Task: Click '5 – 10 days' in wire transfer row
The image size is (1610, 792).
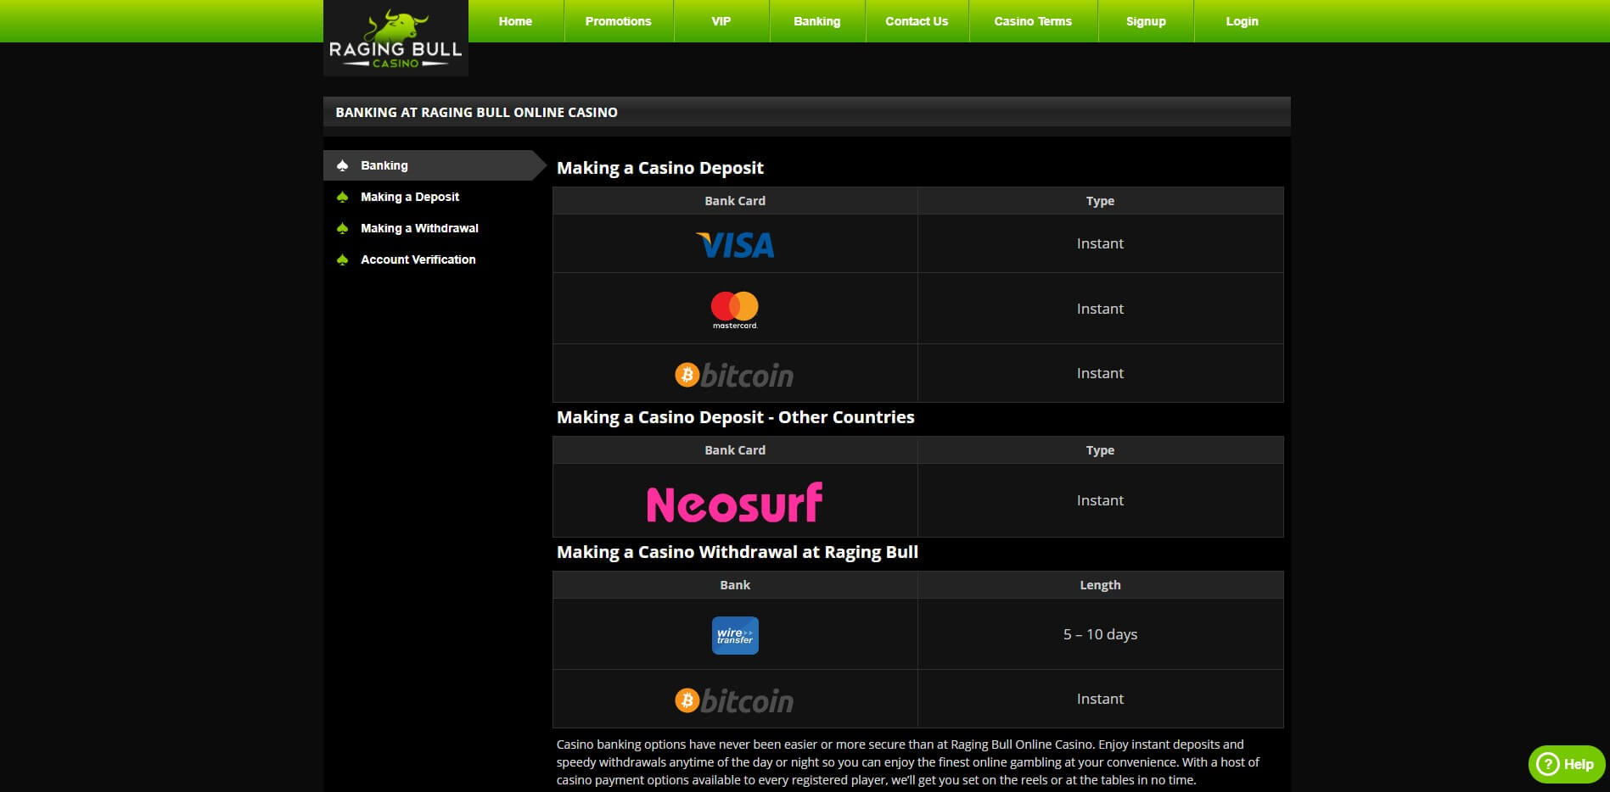Action: click(x=1100, y=634)
